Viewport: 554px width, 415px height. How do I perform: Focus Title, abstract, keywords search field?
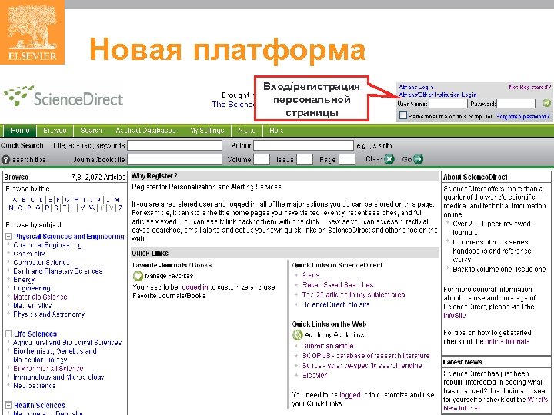coord(175,145)
